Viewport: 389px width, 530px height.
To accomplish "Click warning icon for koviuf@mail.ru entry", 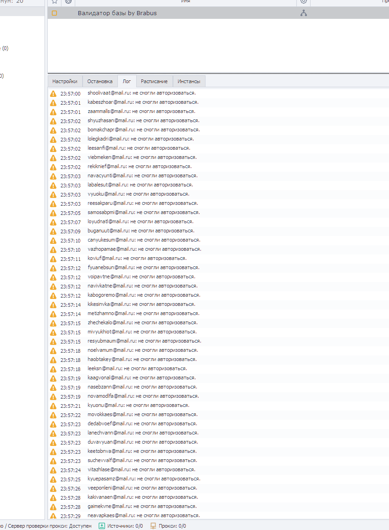I will (53, 259).
